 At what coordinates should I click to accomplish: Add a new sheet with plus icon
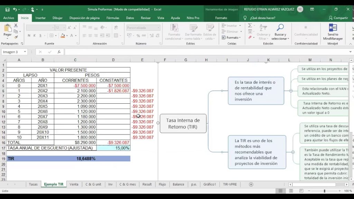[x=251, y=184]
